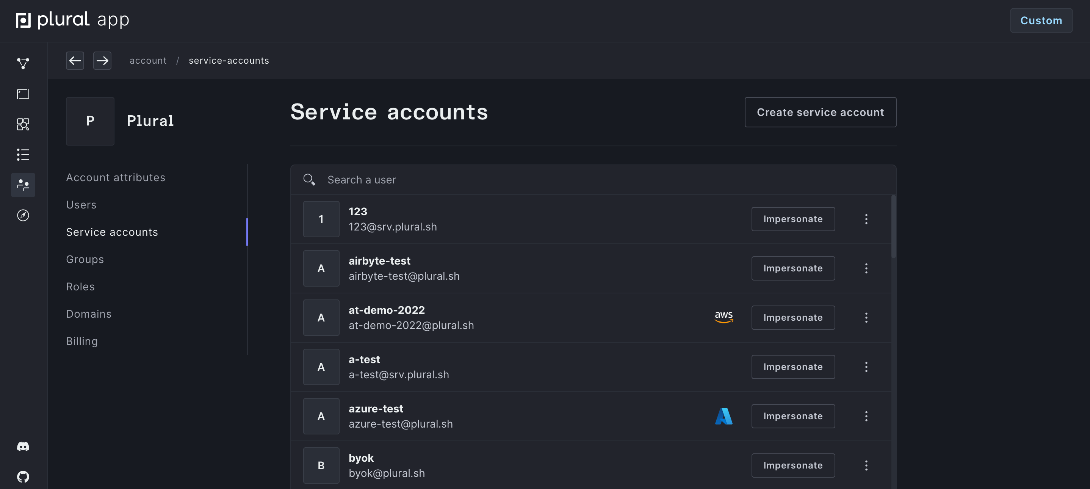The height and width of the screenshot is (489, 1090).
Task: Go forward with right arrow button
Action: [x=102, y=61]
